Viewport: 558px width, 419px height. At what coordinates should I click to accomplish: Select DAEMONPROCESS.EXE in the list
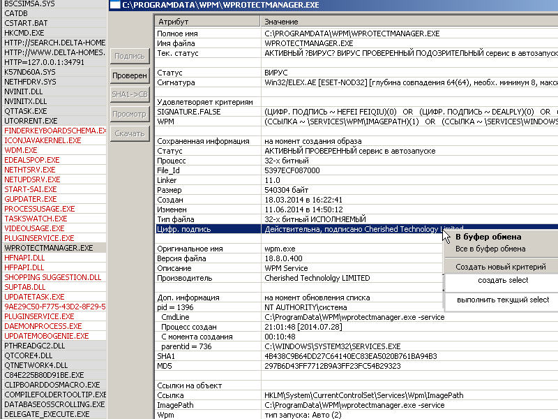click(43, 326)
